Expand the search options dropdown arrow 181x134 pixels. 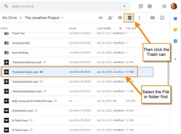[x=124, y=6]
